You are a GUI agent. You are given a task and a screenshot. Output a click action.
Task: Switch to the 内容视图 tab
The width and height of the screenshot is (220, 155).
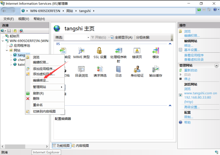coord(80,146)
